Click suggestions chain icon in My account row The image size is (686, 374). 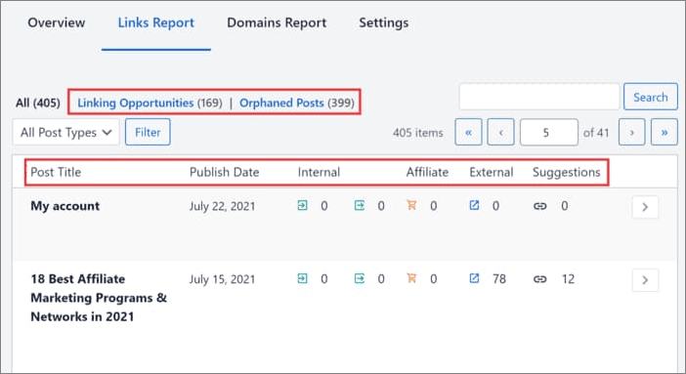tap(539, 206)
